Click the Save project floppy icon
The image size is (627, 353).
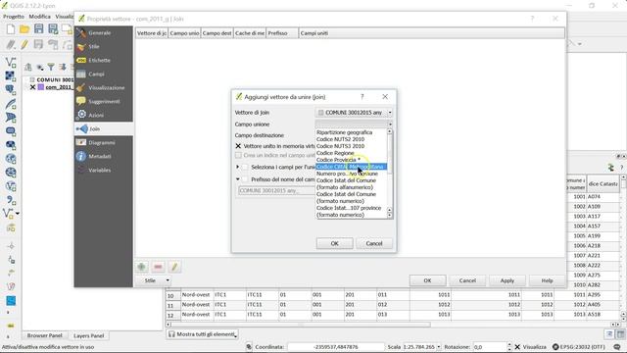point(38,28)
